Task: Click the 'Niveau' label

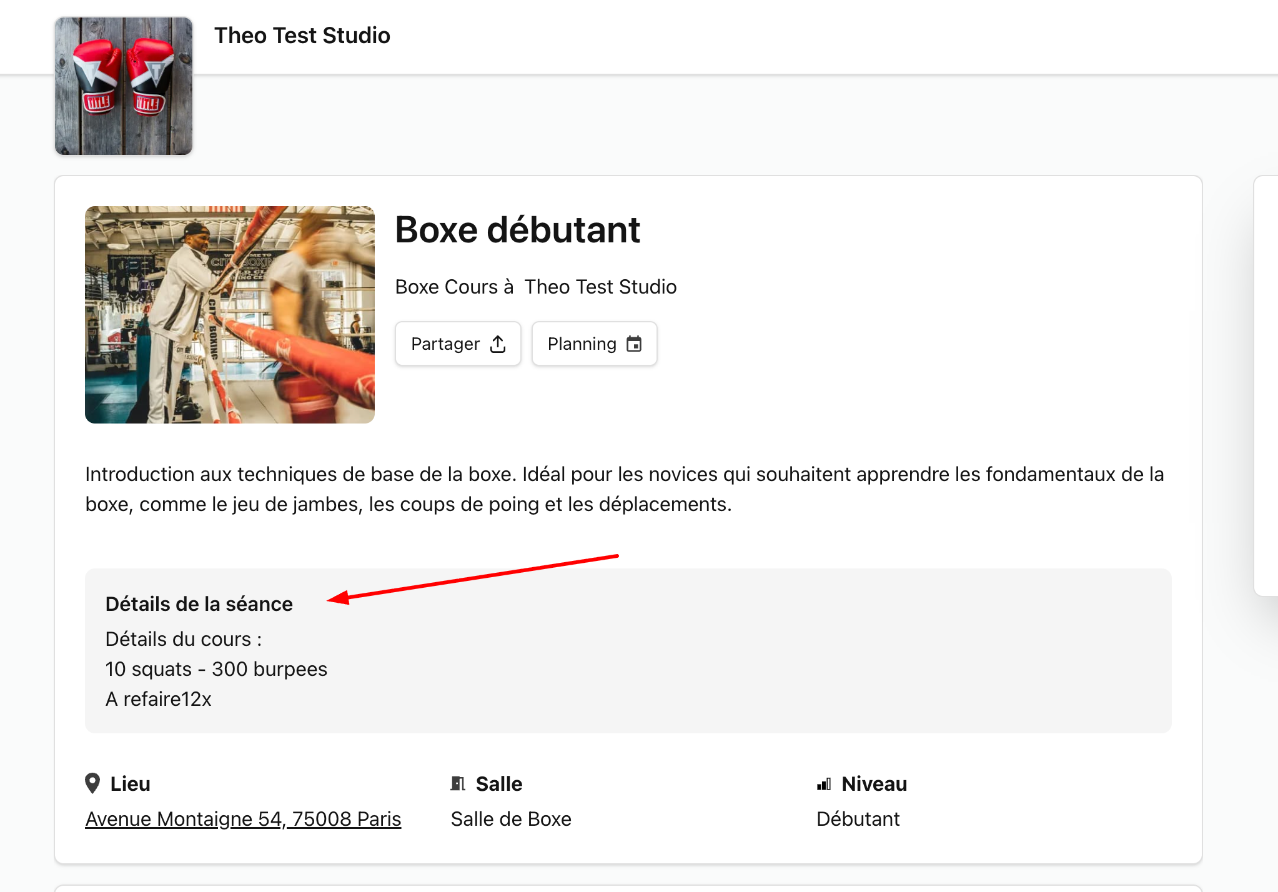Action: (874, 783)
